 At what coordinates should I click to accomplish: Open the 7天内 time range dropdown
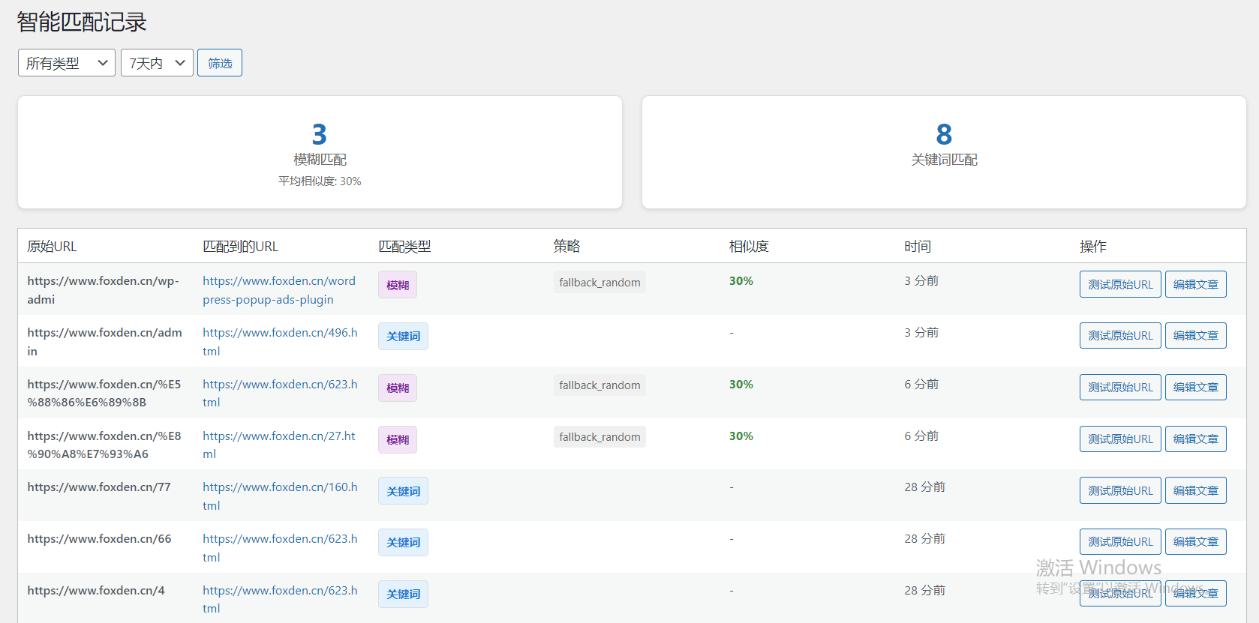coord(157,63)
